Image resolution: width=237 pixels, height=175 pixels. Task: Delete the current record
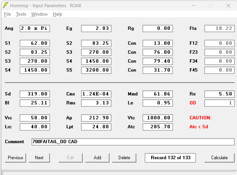[x=124, y=158]
